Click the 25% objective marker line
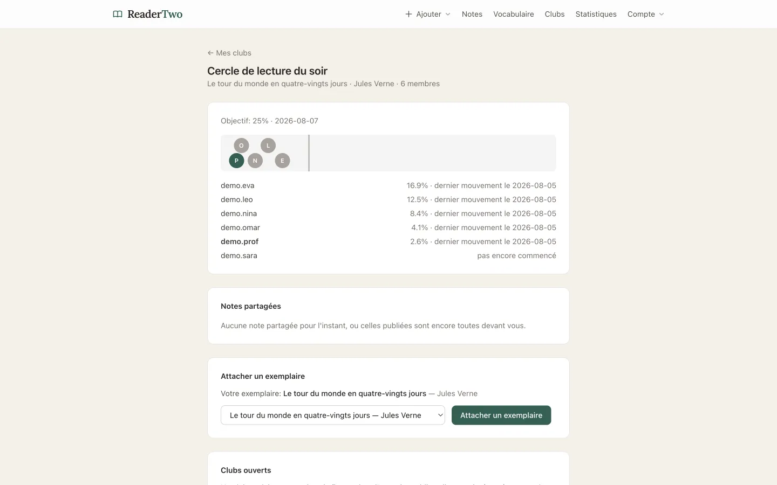 (x=309, y=153)
